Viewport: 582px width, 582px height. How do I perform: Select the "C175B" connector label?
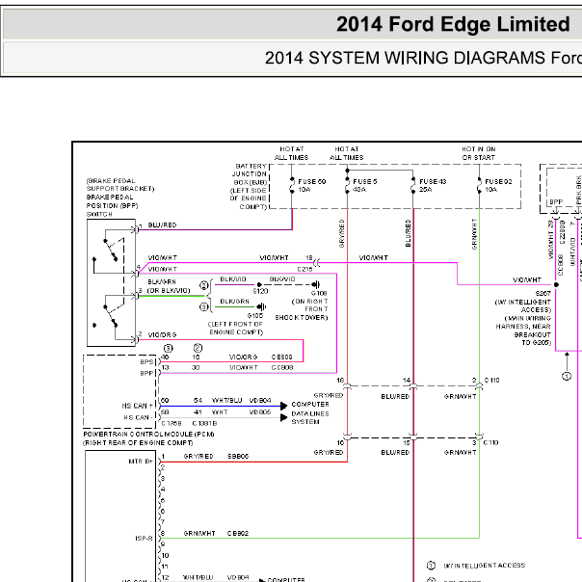pos(172,423)
